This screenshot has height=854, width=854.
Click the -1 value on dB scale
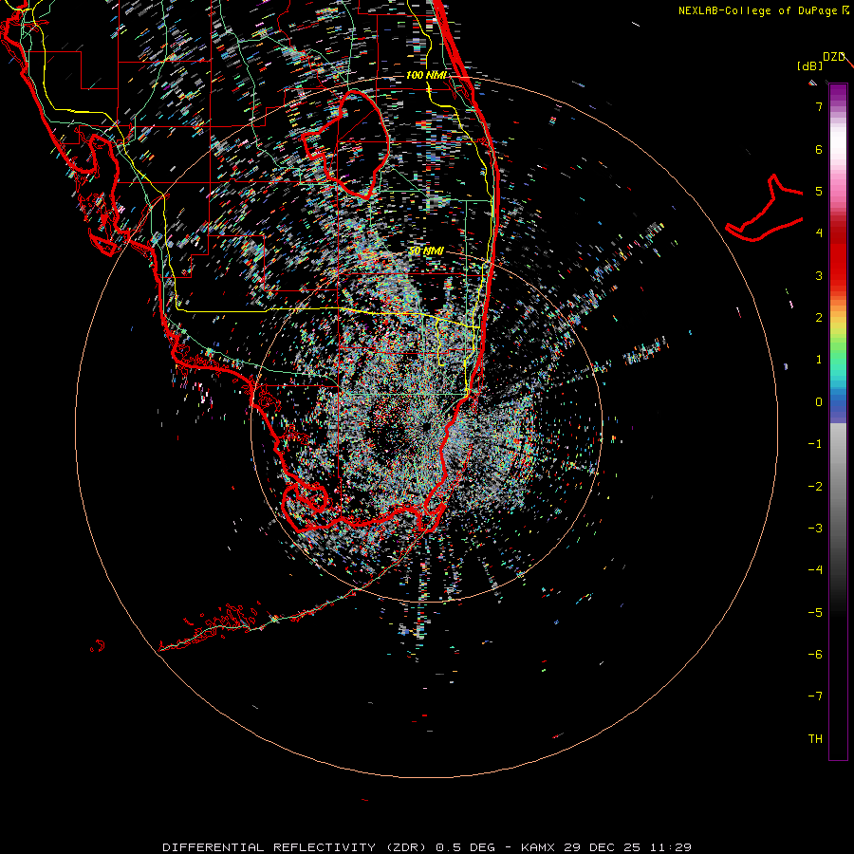point(815,444)
